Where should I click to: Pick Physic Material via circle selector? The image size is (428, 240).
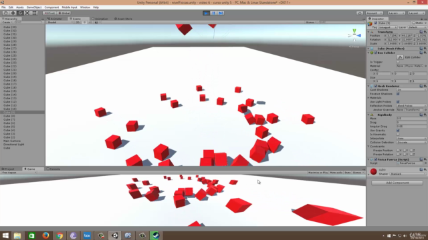[425, 66]
